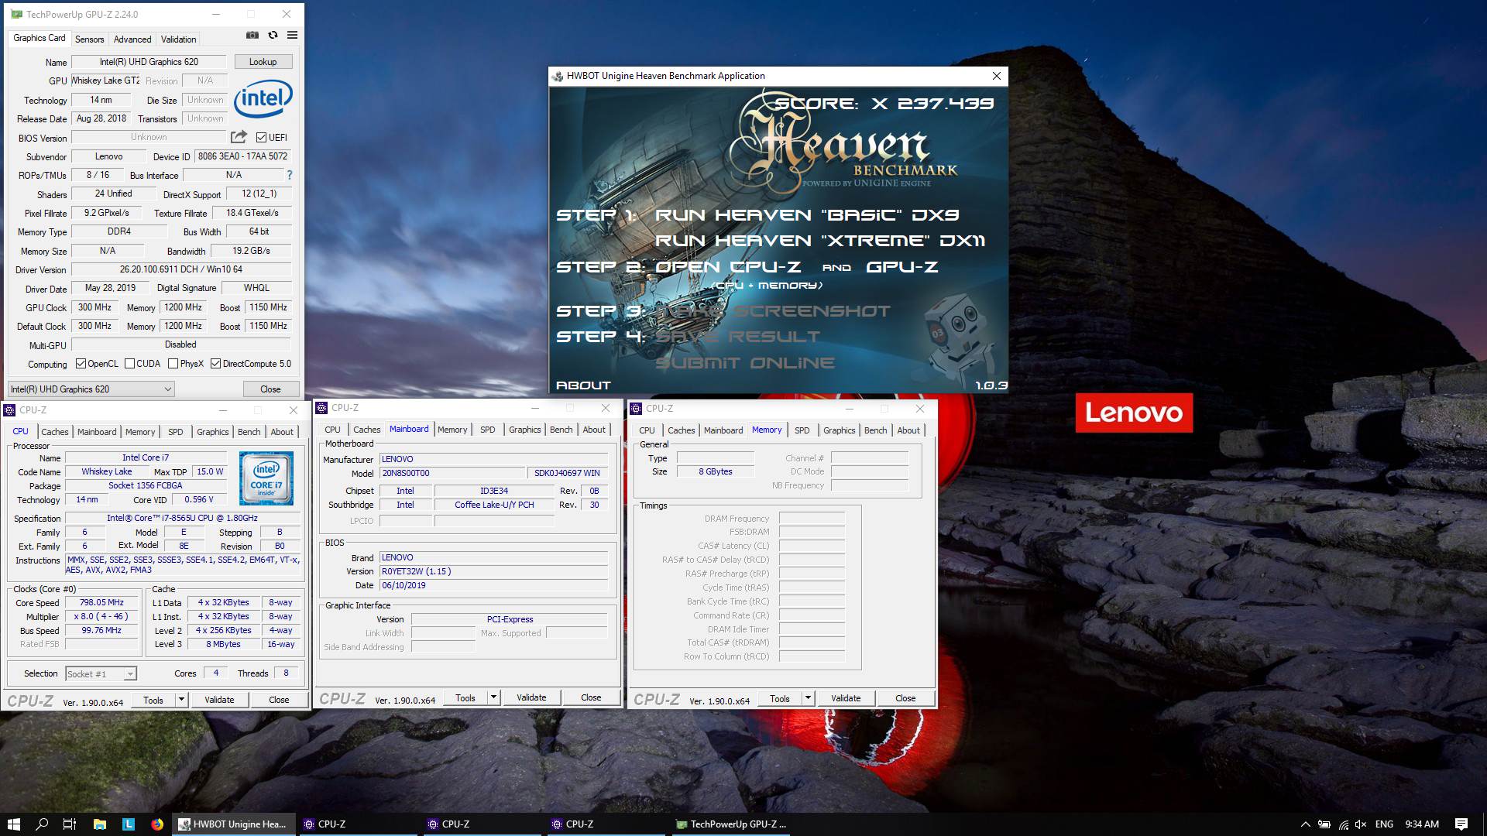Open the GPU selection dropdown in GPU-Z
1487x836 pixels.
[x=91, y=389]
